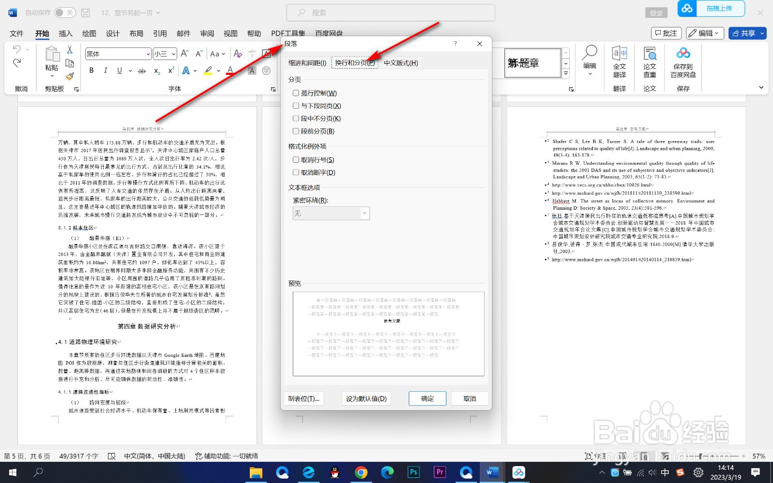773x483 pixels.
Task: Open the 引用 ribbon tab
Action: (x=160, y=33)
